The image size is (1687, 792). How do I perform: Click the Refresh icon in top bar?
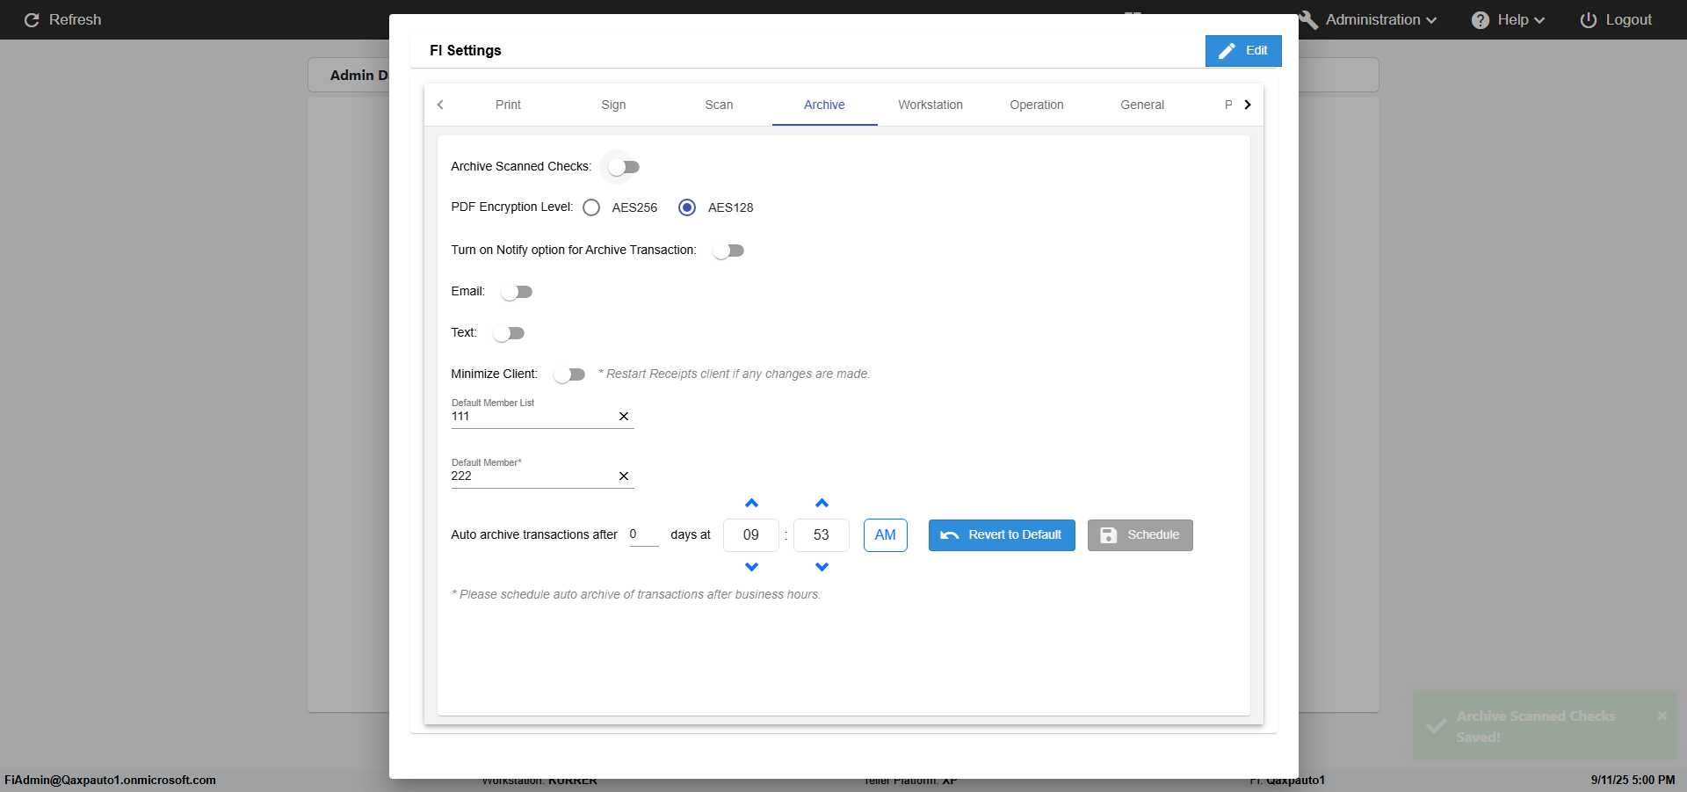pos(32,20)
